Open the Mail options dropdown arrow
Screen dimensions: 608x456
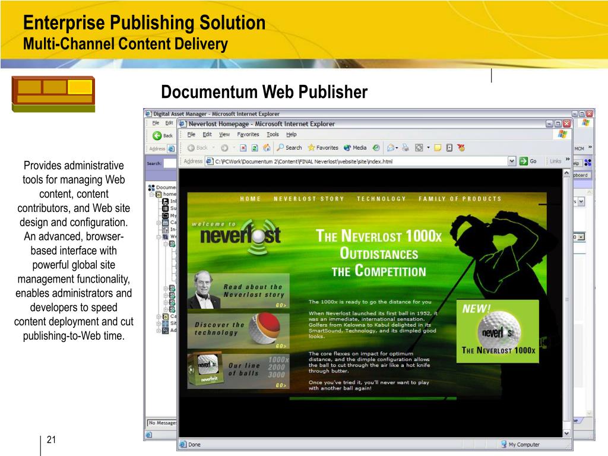[397, 148]
